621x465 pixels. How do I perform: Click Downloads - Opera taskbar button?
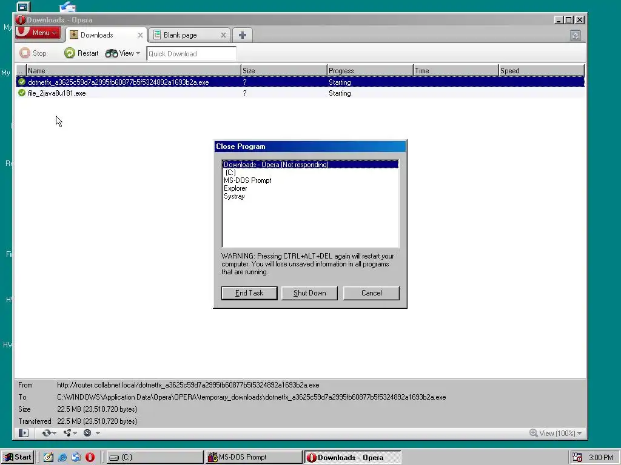[352, 458]
